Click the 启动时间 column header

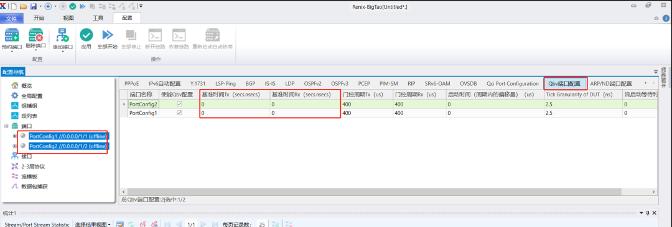pyautogui.click(x=495, y=95)
